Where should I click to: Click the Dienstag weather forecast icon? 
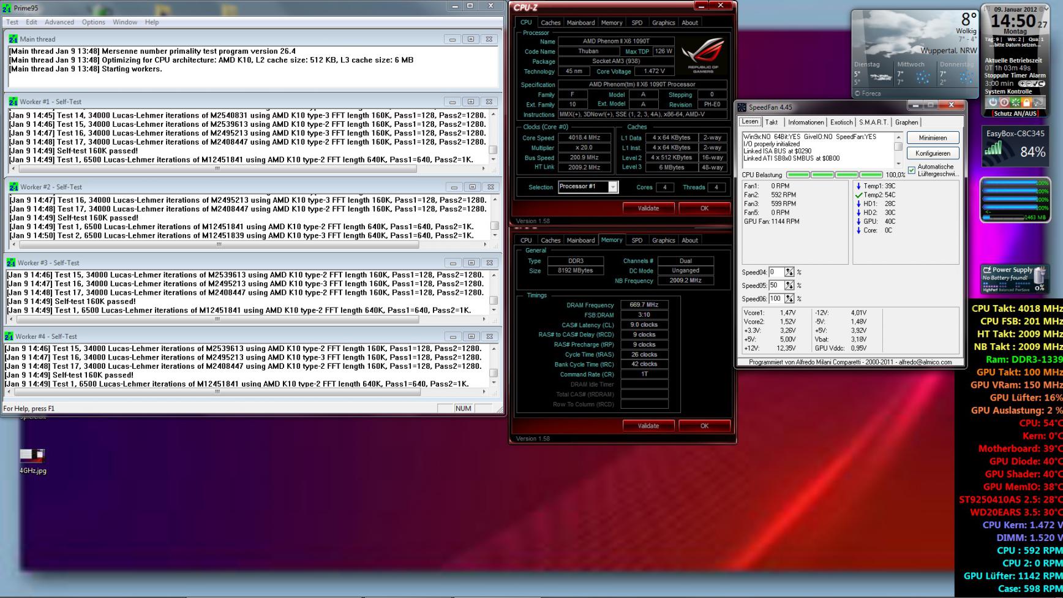[881, 77]
